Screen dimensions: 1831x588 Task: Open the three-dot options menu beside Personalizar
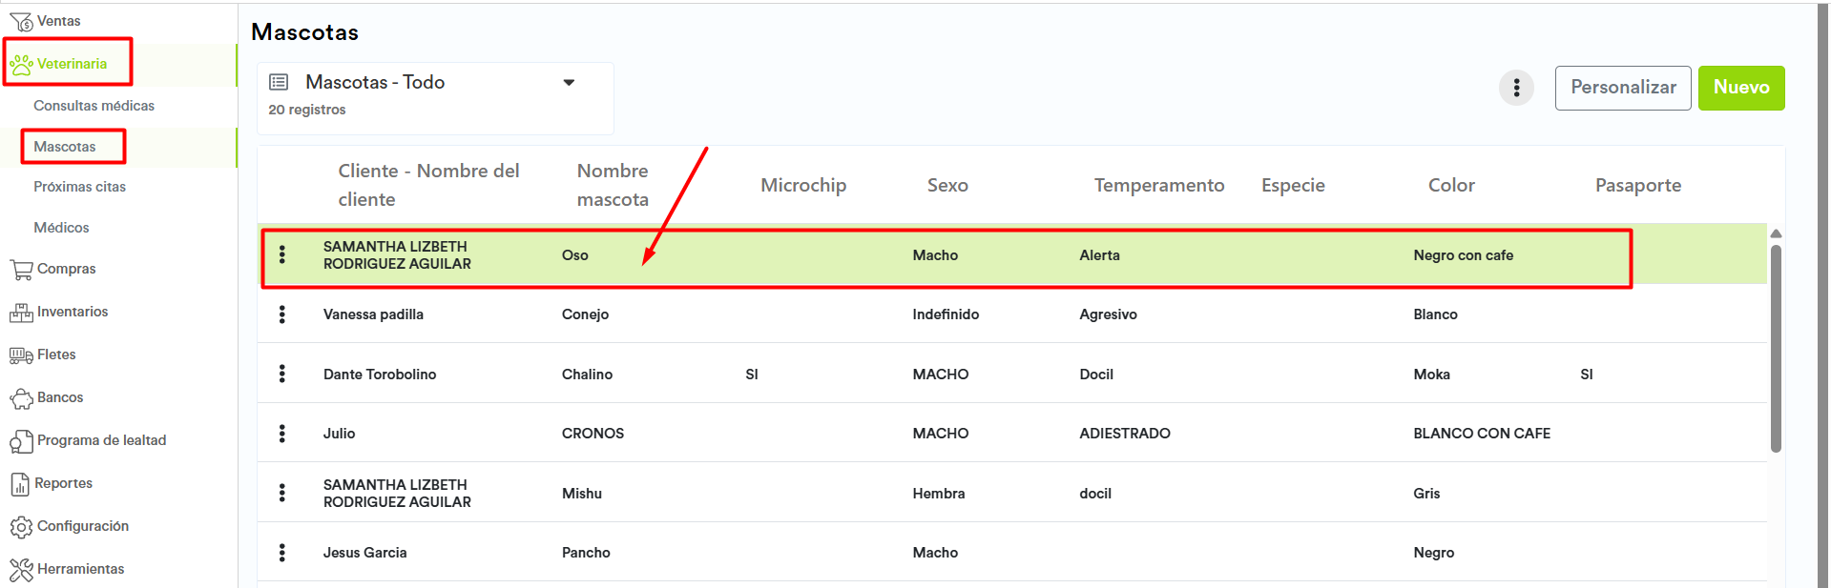[1516, 88]
